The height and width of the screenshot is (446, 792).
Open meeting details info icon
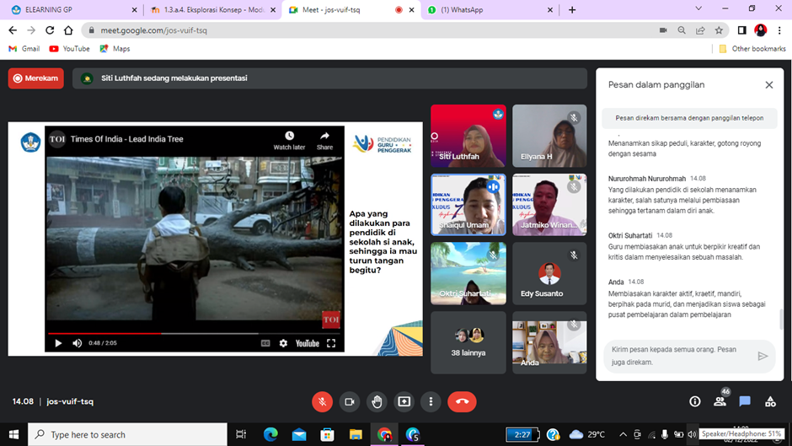(695, 401)
